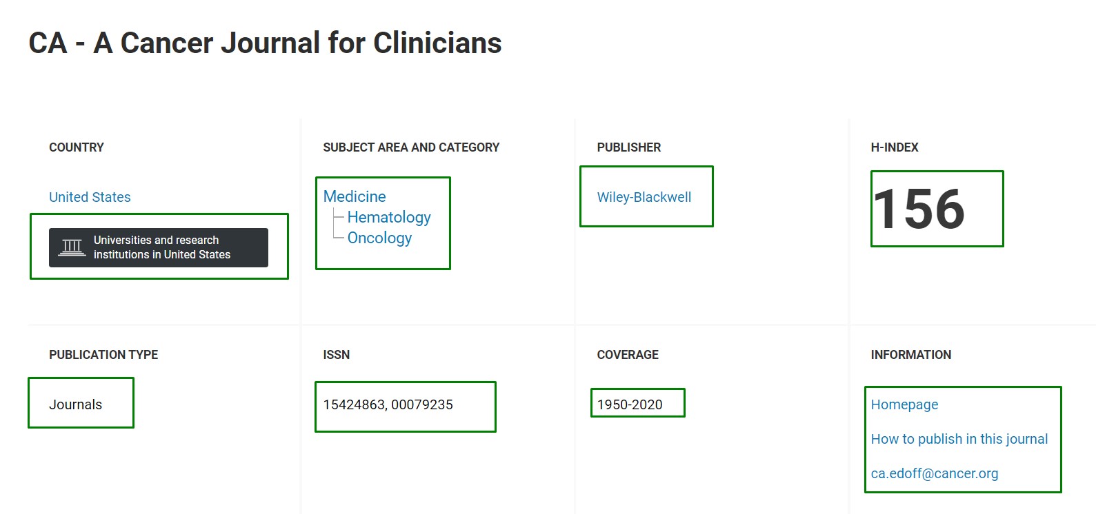The height and width of the screenshot is (514, 1096).
Task: Click the H-index value 156
Action: point(919,209)
